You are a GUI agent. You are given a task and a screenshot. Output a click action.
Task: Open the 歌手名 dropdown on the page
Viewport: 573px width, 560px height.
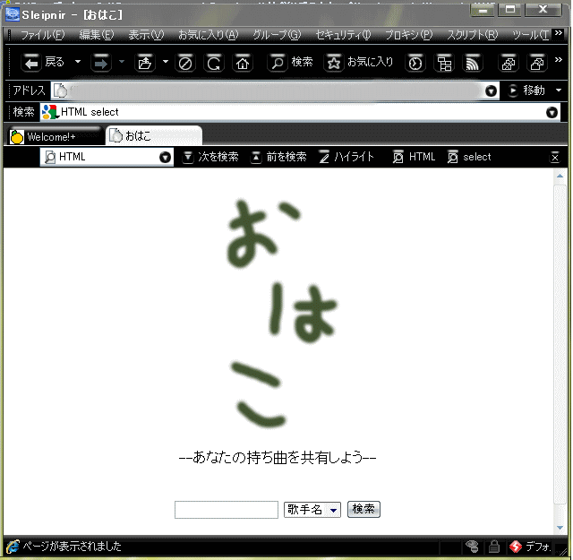coord(312,510)
